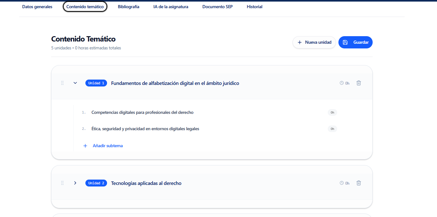The width and height of the screenshot is (437, 217).
Task: View the Historial tab
Action: point(254,7)
